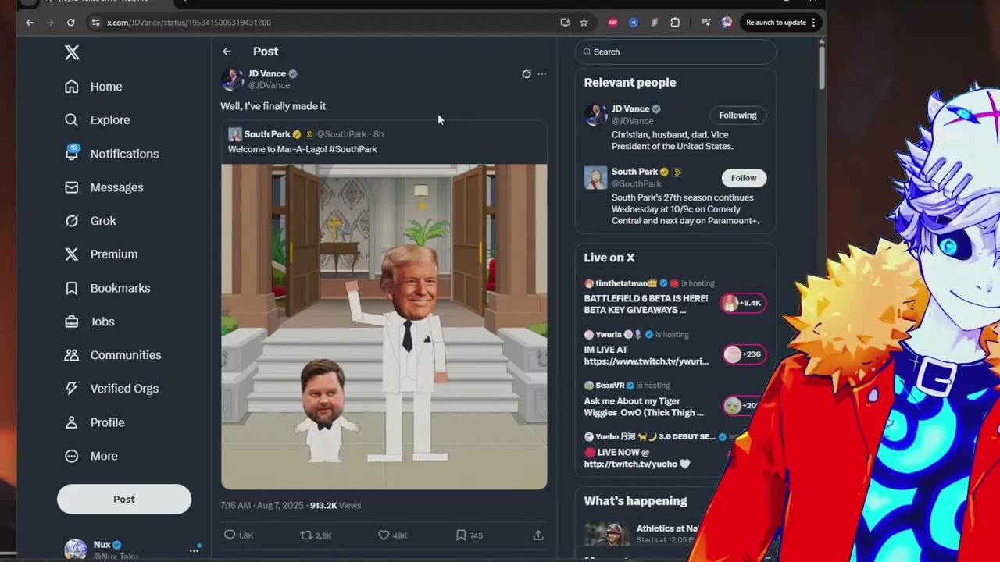Click the Bookmarks ribbon icon in the sidebar
Viewport: 1000px width, 562px height.
pos(72,288)
